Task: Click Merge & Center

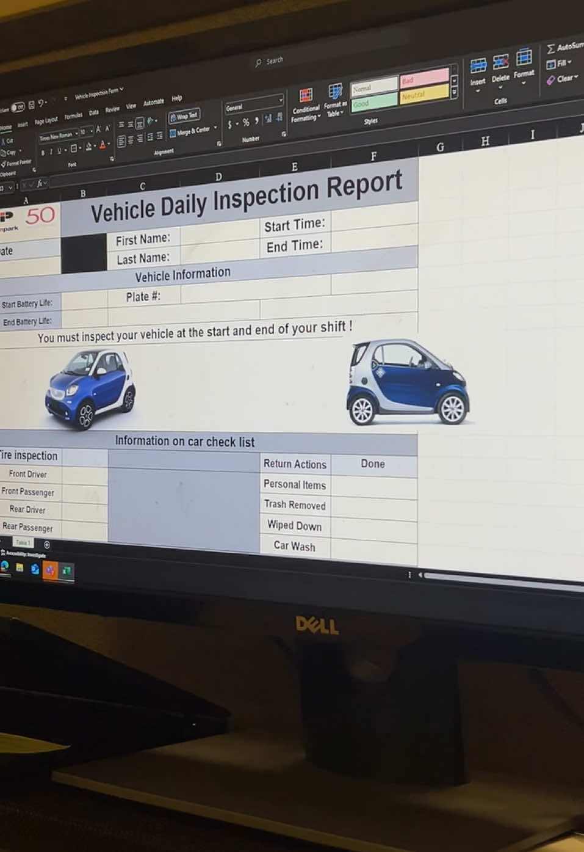Action: click(190, 131)
